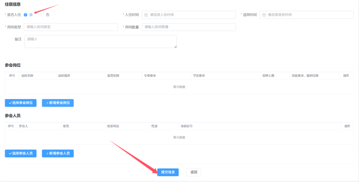Click the 返回 button
This screenshot has width=359, height=182.
coord(194,172)
